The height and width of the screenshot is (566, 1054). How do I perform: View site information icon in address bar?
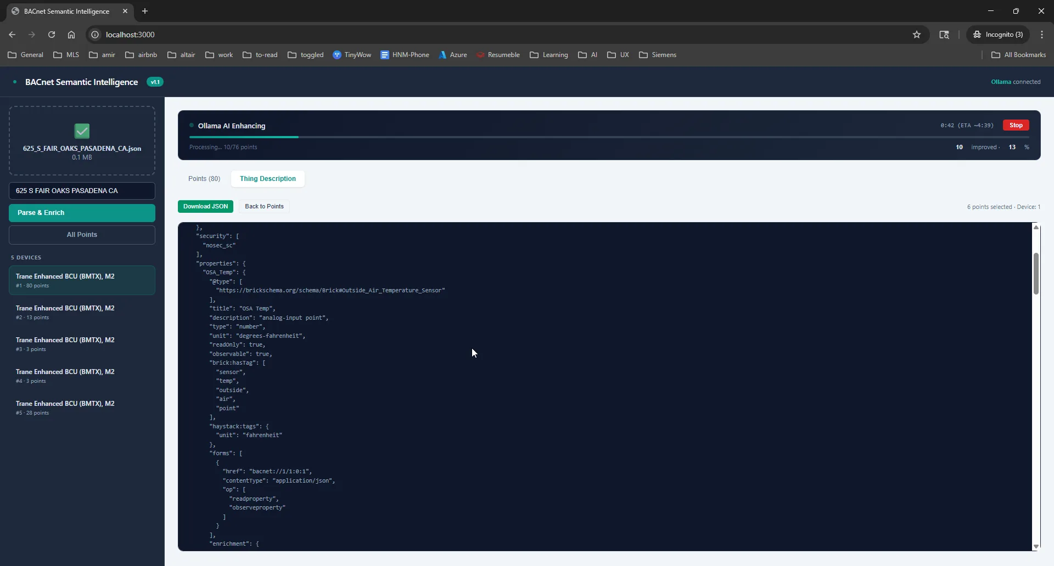click(x=95, y=35)
